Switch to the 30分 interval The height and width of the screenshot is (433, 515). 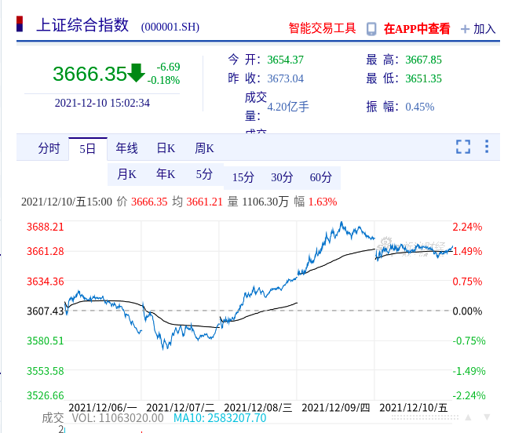coord(282,177)
